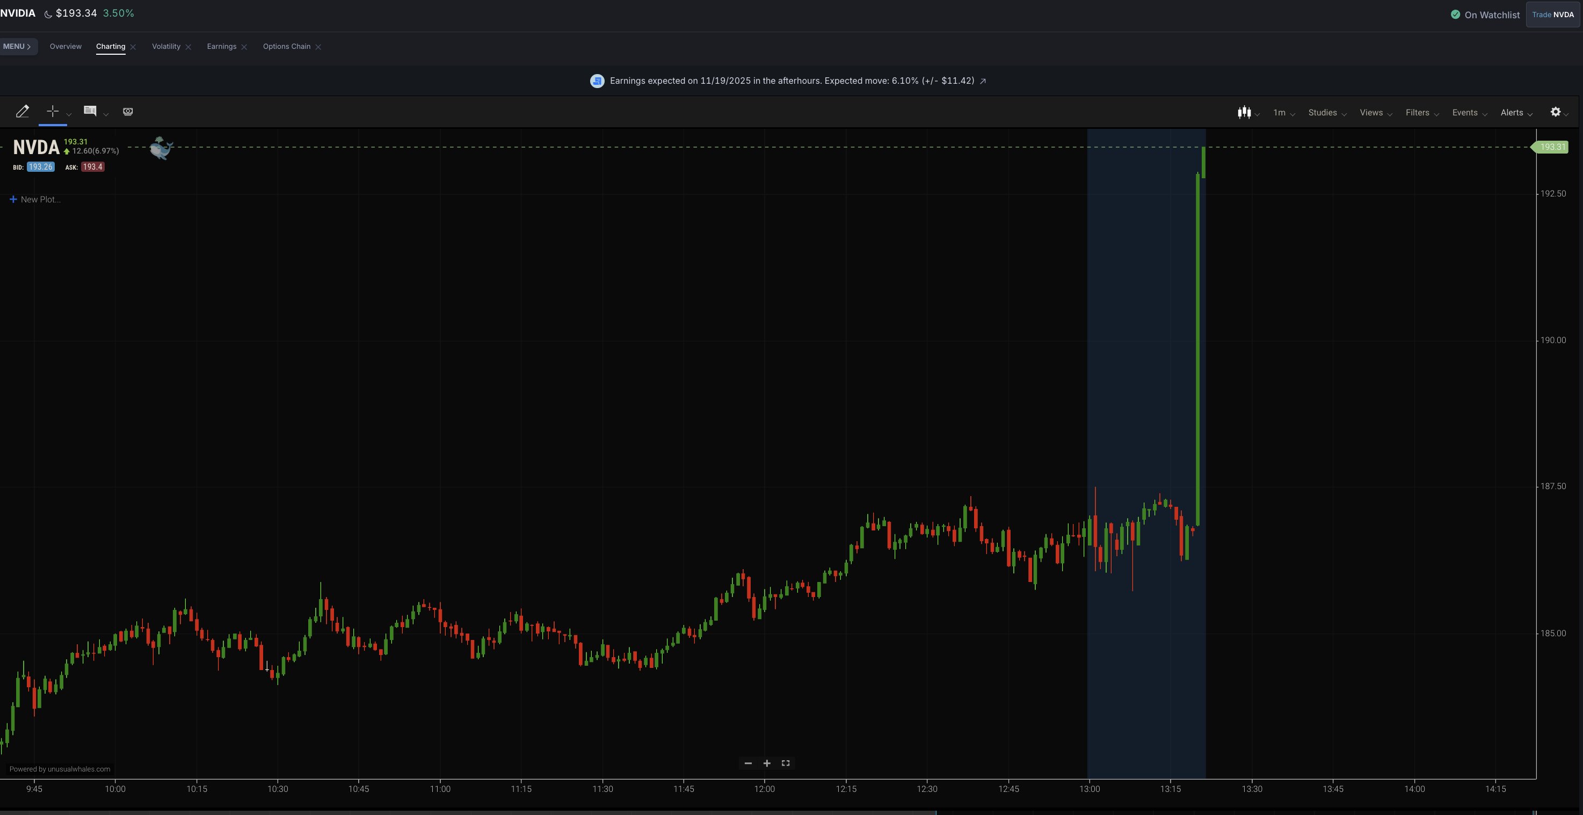Open the earnings expected move link
The height and width of the screenshot is (815, 1583).
983,81
